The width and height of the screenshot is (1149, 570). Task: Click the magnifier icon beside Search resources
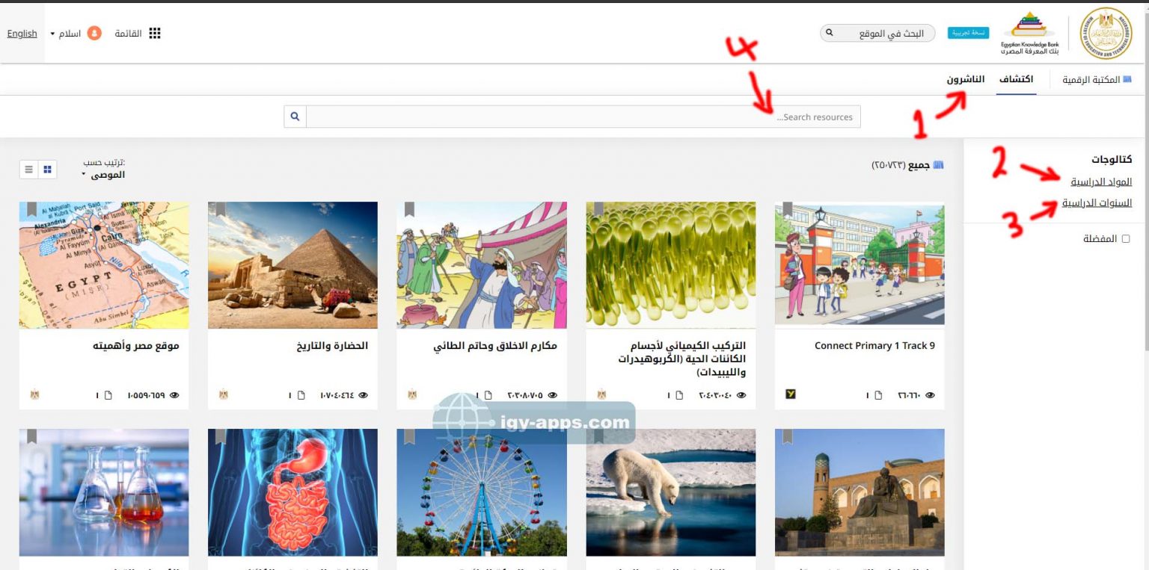click(295, 117)
